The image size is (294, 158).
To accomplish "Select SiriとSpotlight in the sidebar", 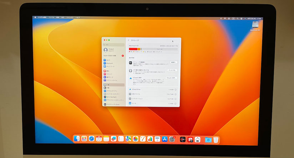I will (x=113, y=97).
